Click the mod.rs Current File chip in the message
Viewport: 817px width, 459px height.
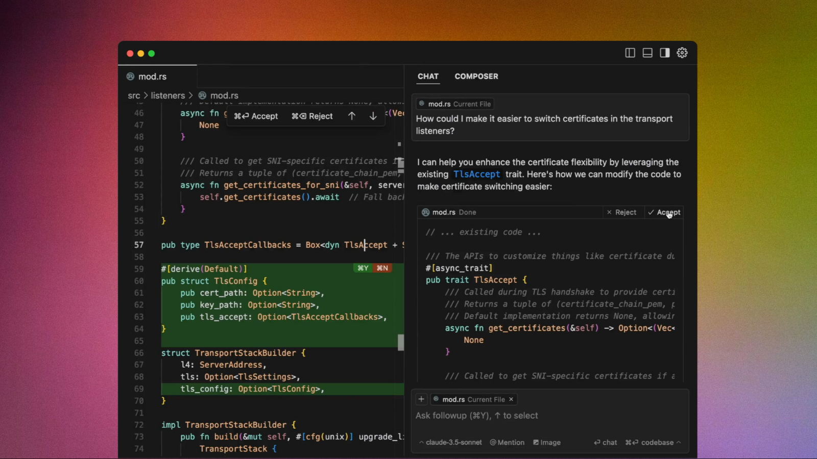455,104
